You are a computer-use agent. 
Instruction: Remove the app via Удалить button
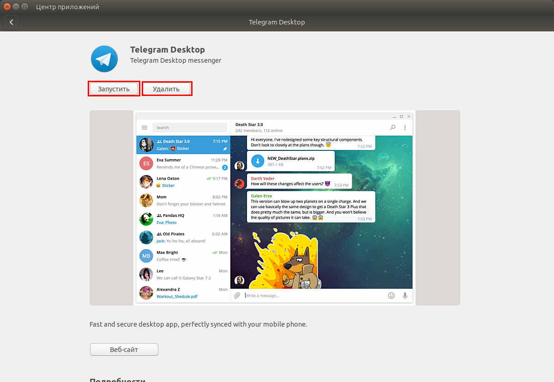[x=166, y=89]
